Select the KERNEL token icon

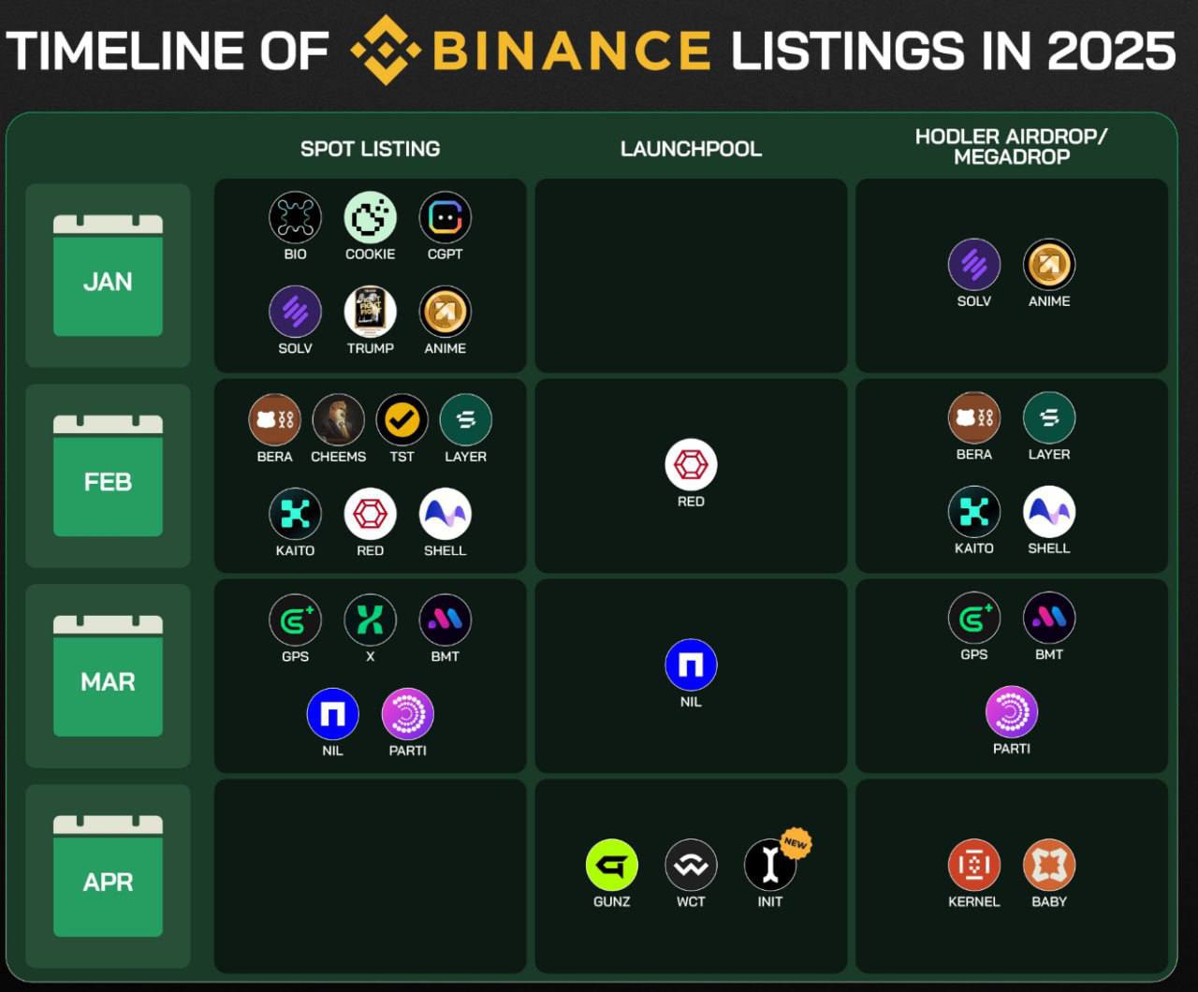click(974, 865)
